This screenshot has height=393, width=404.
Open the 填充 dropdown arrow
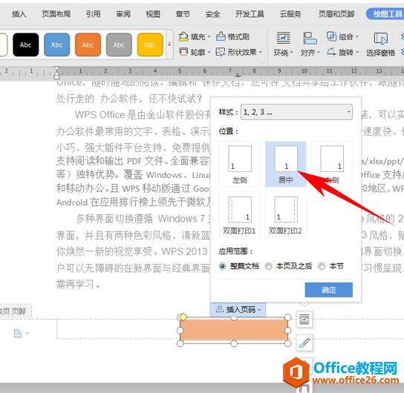209,37
